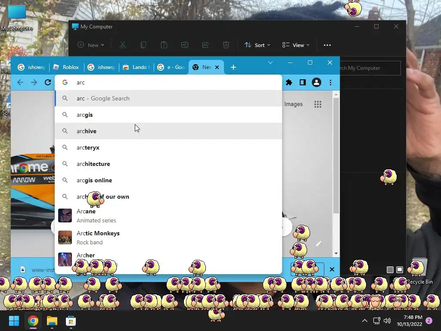Open Chrome three-dot menu

[x=330, y=82]
